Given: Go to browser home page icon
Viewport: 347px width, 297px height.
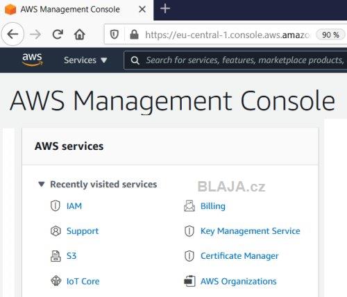Looking at the screenshot, I should coord(80,35).
